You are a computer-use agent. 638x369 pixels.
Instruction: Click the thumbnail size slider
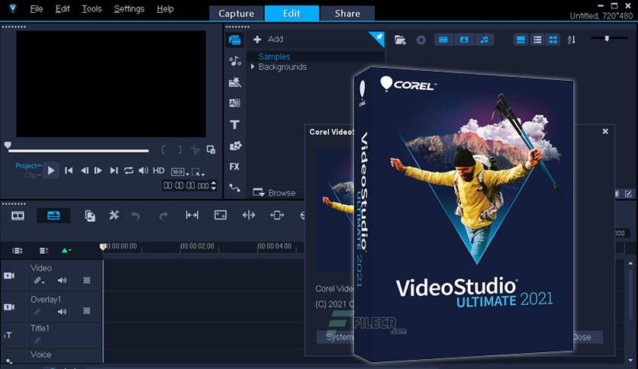pos(607,38)
